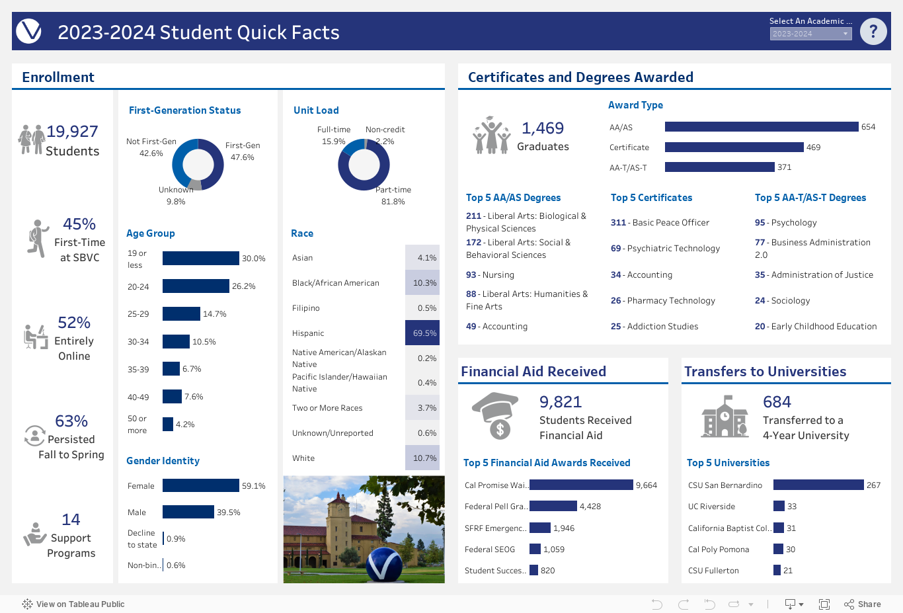The height and width of the screenshot is (613, 903).
Task: Click the '9,821' financial aid count
Action: click(561, 402)
